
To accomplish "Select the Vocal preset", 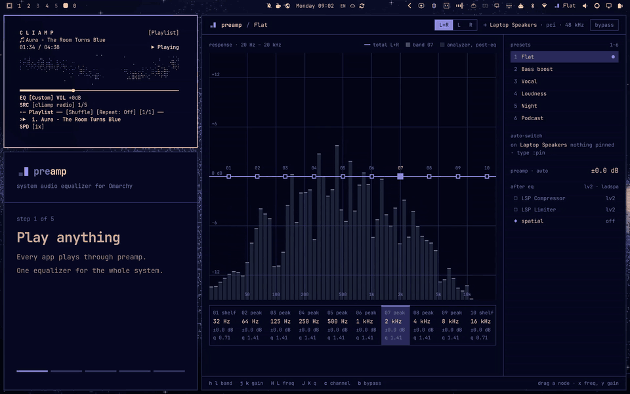I will coord(564,81).
